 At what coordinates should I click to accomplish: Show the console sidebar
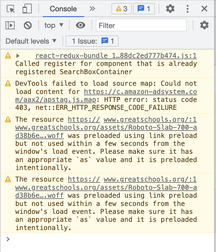10,25
